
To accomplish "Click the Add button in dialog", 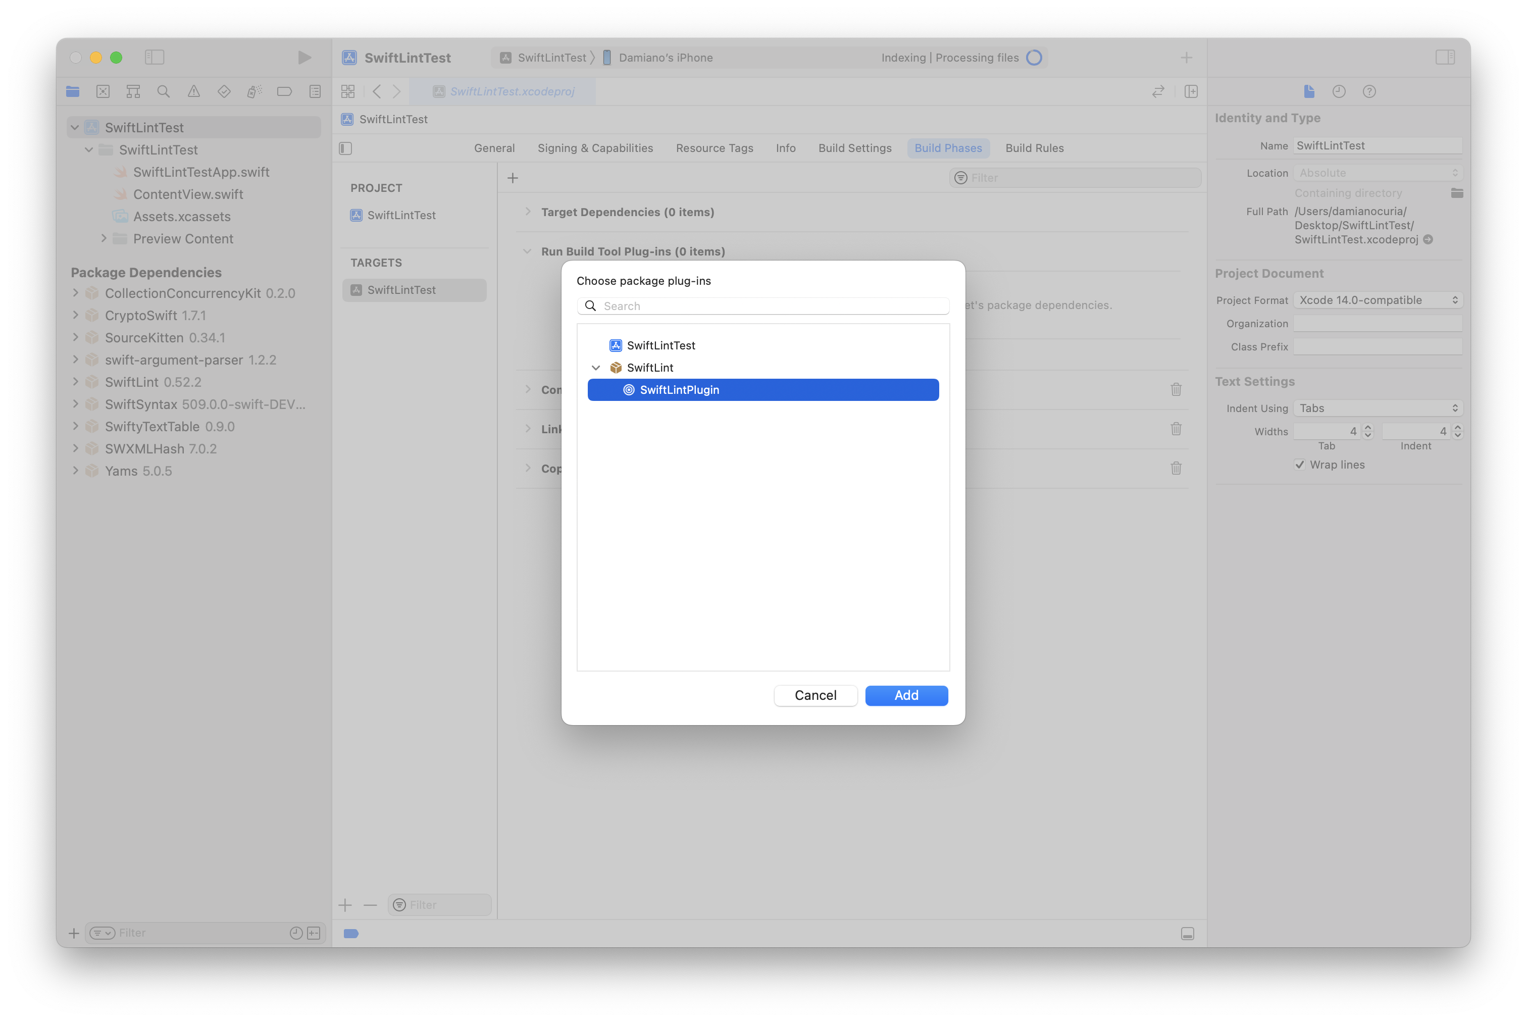I will click(906, 695).
